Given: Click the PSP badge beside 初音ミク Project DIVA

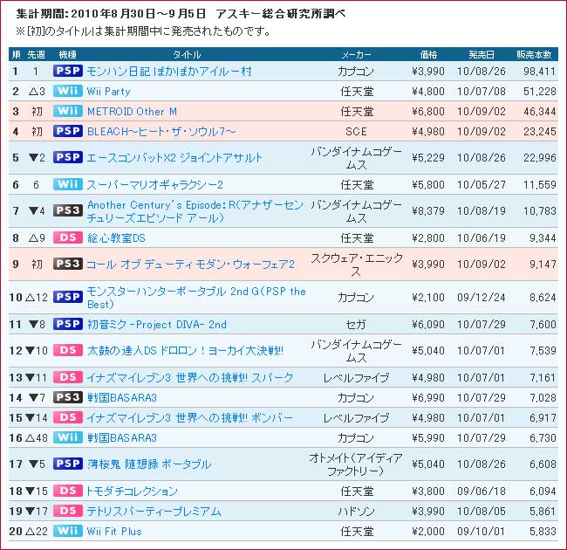Looking at the screenshot, I should point(68,324).
